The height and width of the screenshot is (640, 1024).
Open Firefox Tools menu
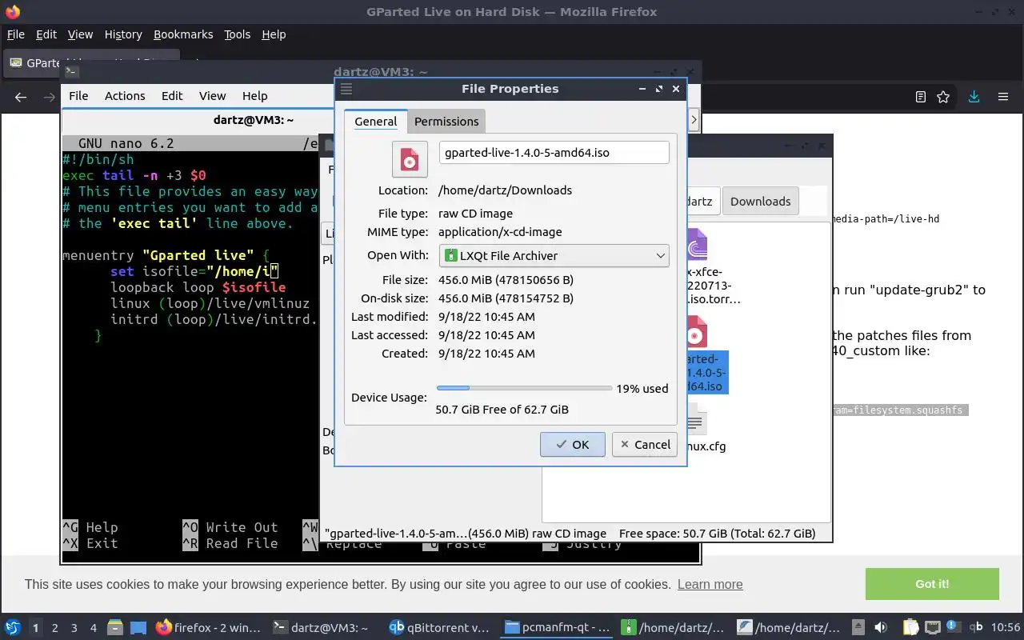pos(237,34)
